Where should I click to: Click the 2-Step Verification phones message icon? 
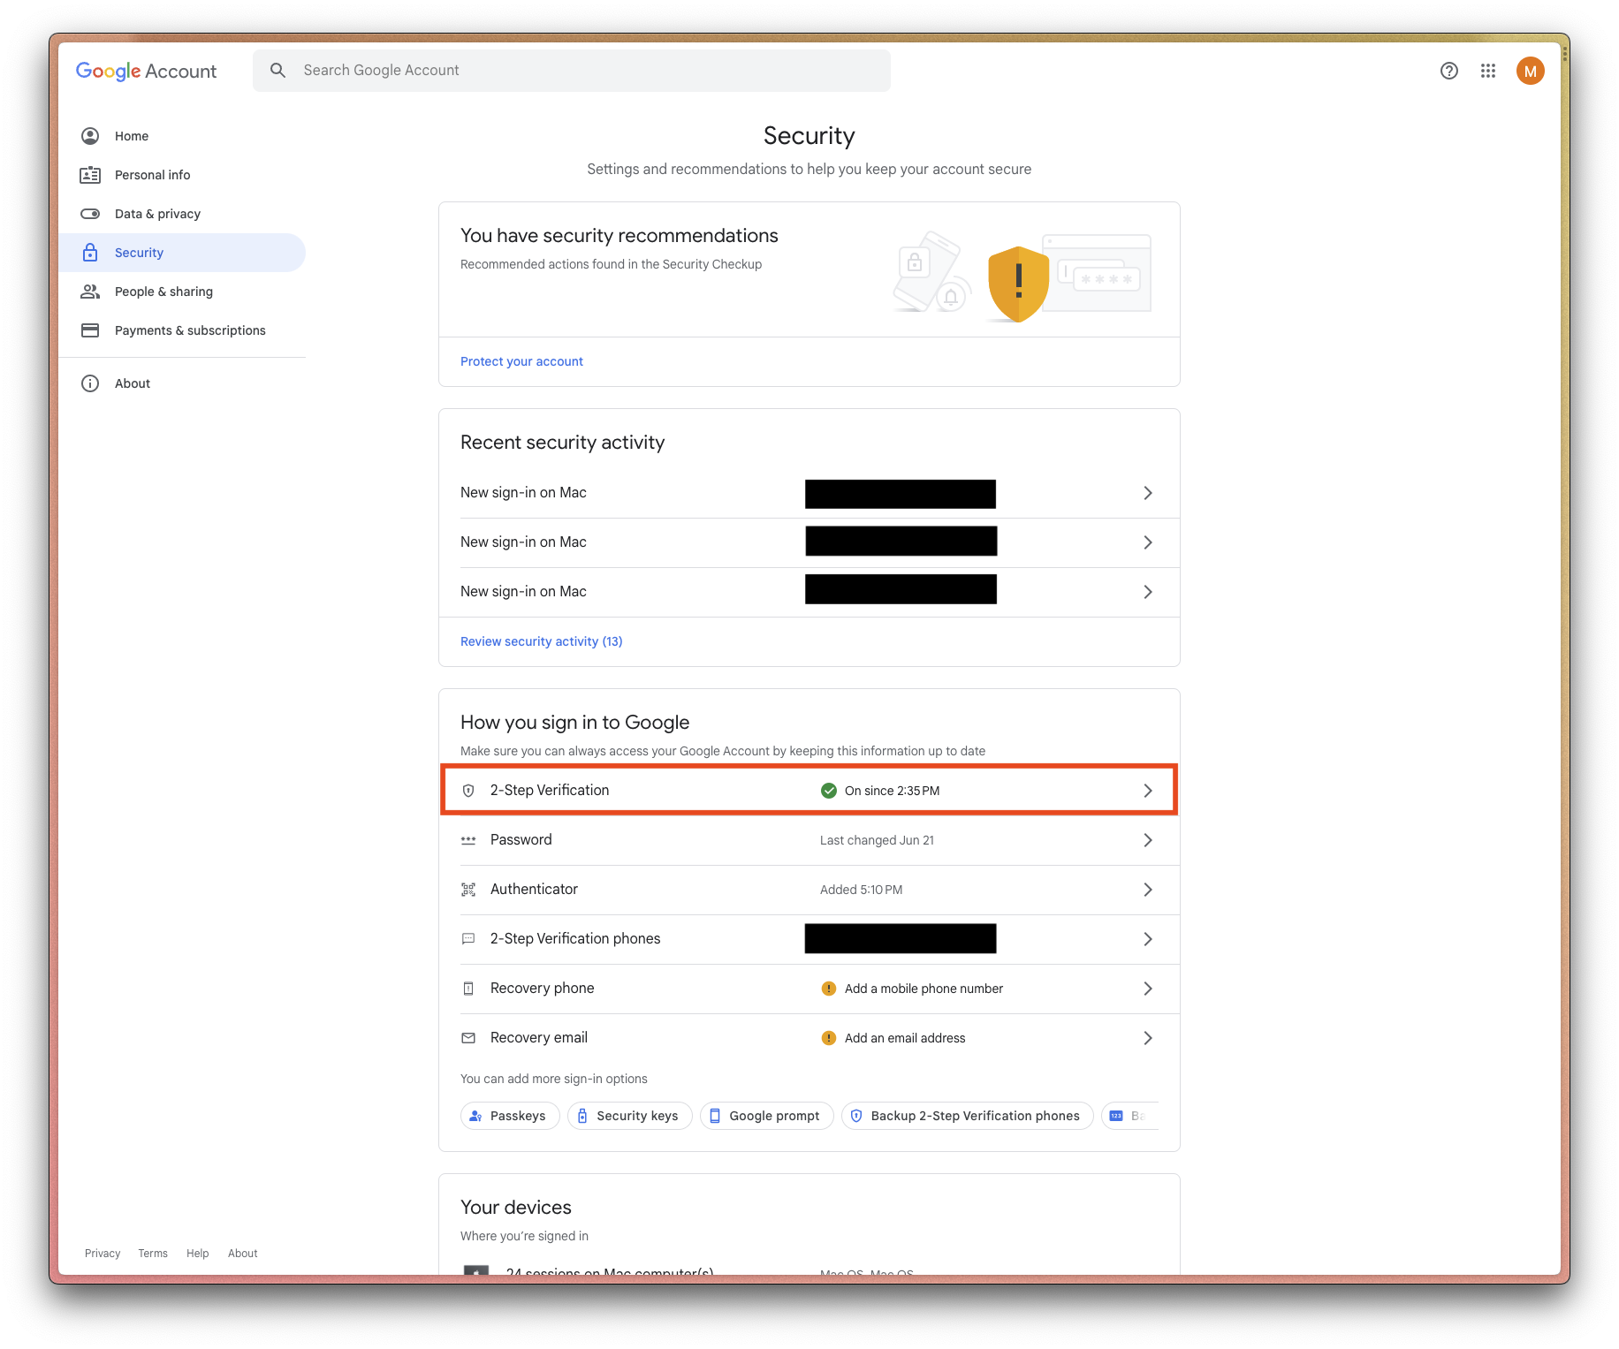pos(468,939)
